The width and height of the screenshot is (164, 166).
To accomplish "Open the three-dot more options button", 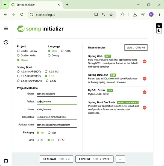I will (120, 159).
